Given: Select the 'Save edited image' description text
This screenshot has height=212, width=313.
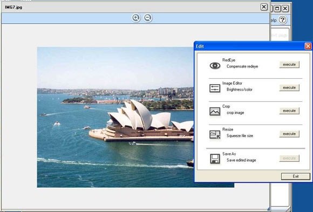Looking at the screenshot, I should pos(241,160).
